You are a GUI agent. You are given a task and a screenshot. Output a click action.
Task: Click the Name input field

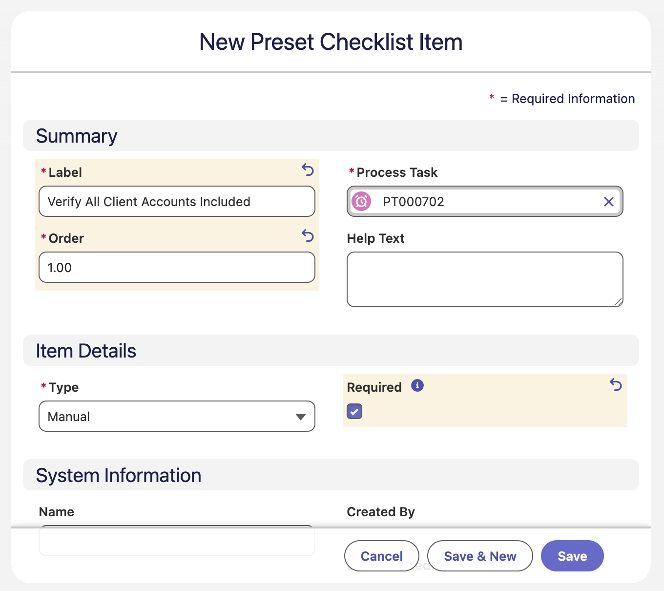177,541
